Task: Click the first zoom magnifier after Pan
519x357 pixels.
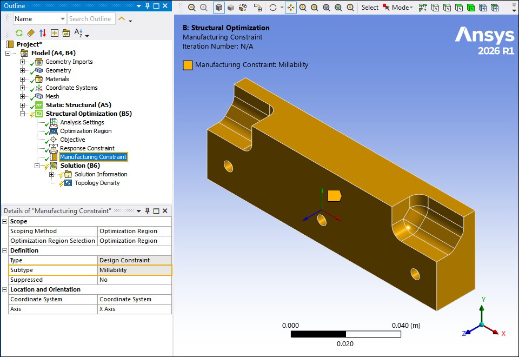Action: (x=303, y=8)
